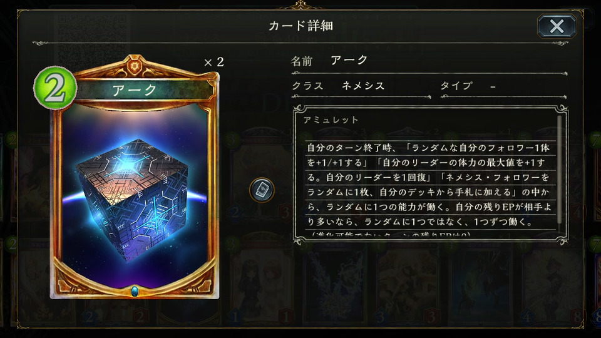Click the gold crest atop the card frame
601x338 pixels.
click(135, 67)
